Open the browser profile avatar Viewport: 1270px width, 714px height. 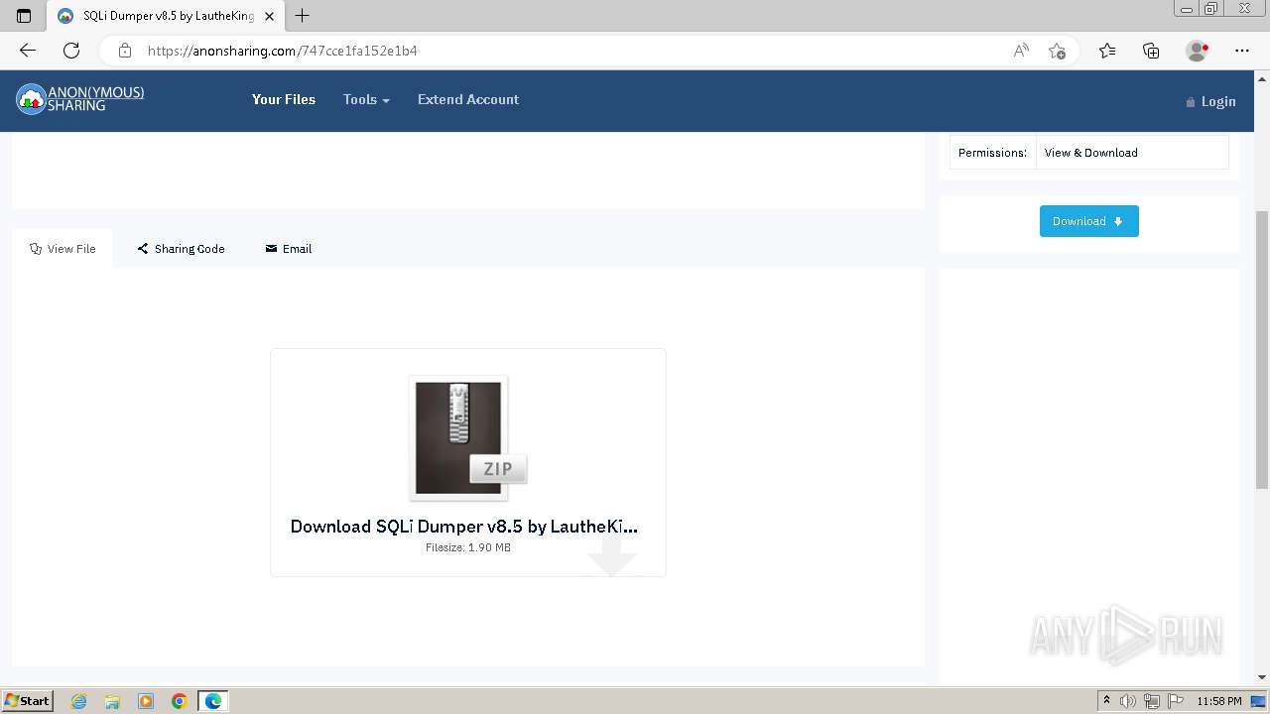point(1197,51)
